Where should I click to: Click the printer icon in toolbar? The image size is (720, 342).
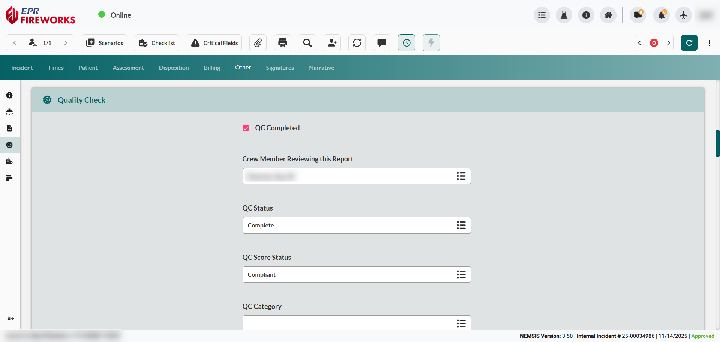[x=283, y=43]
